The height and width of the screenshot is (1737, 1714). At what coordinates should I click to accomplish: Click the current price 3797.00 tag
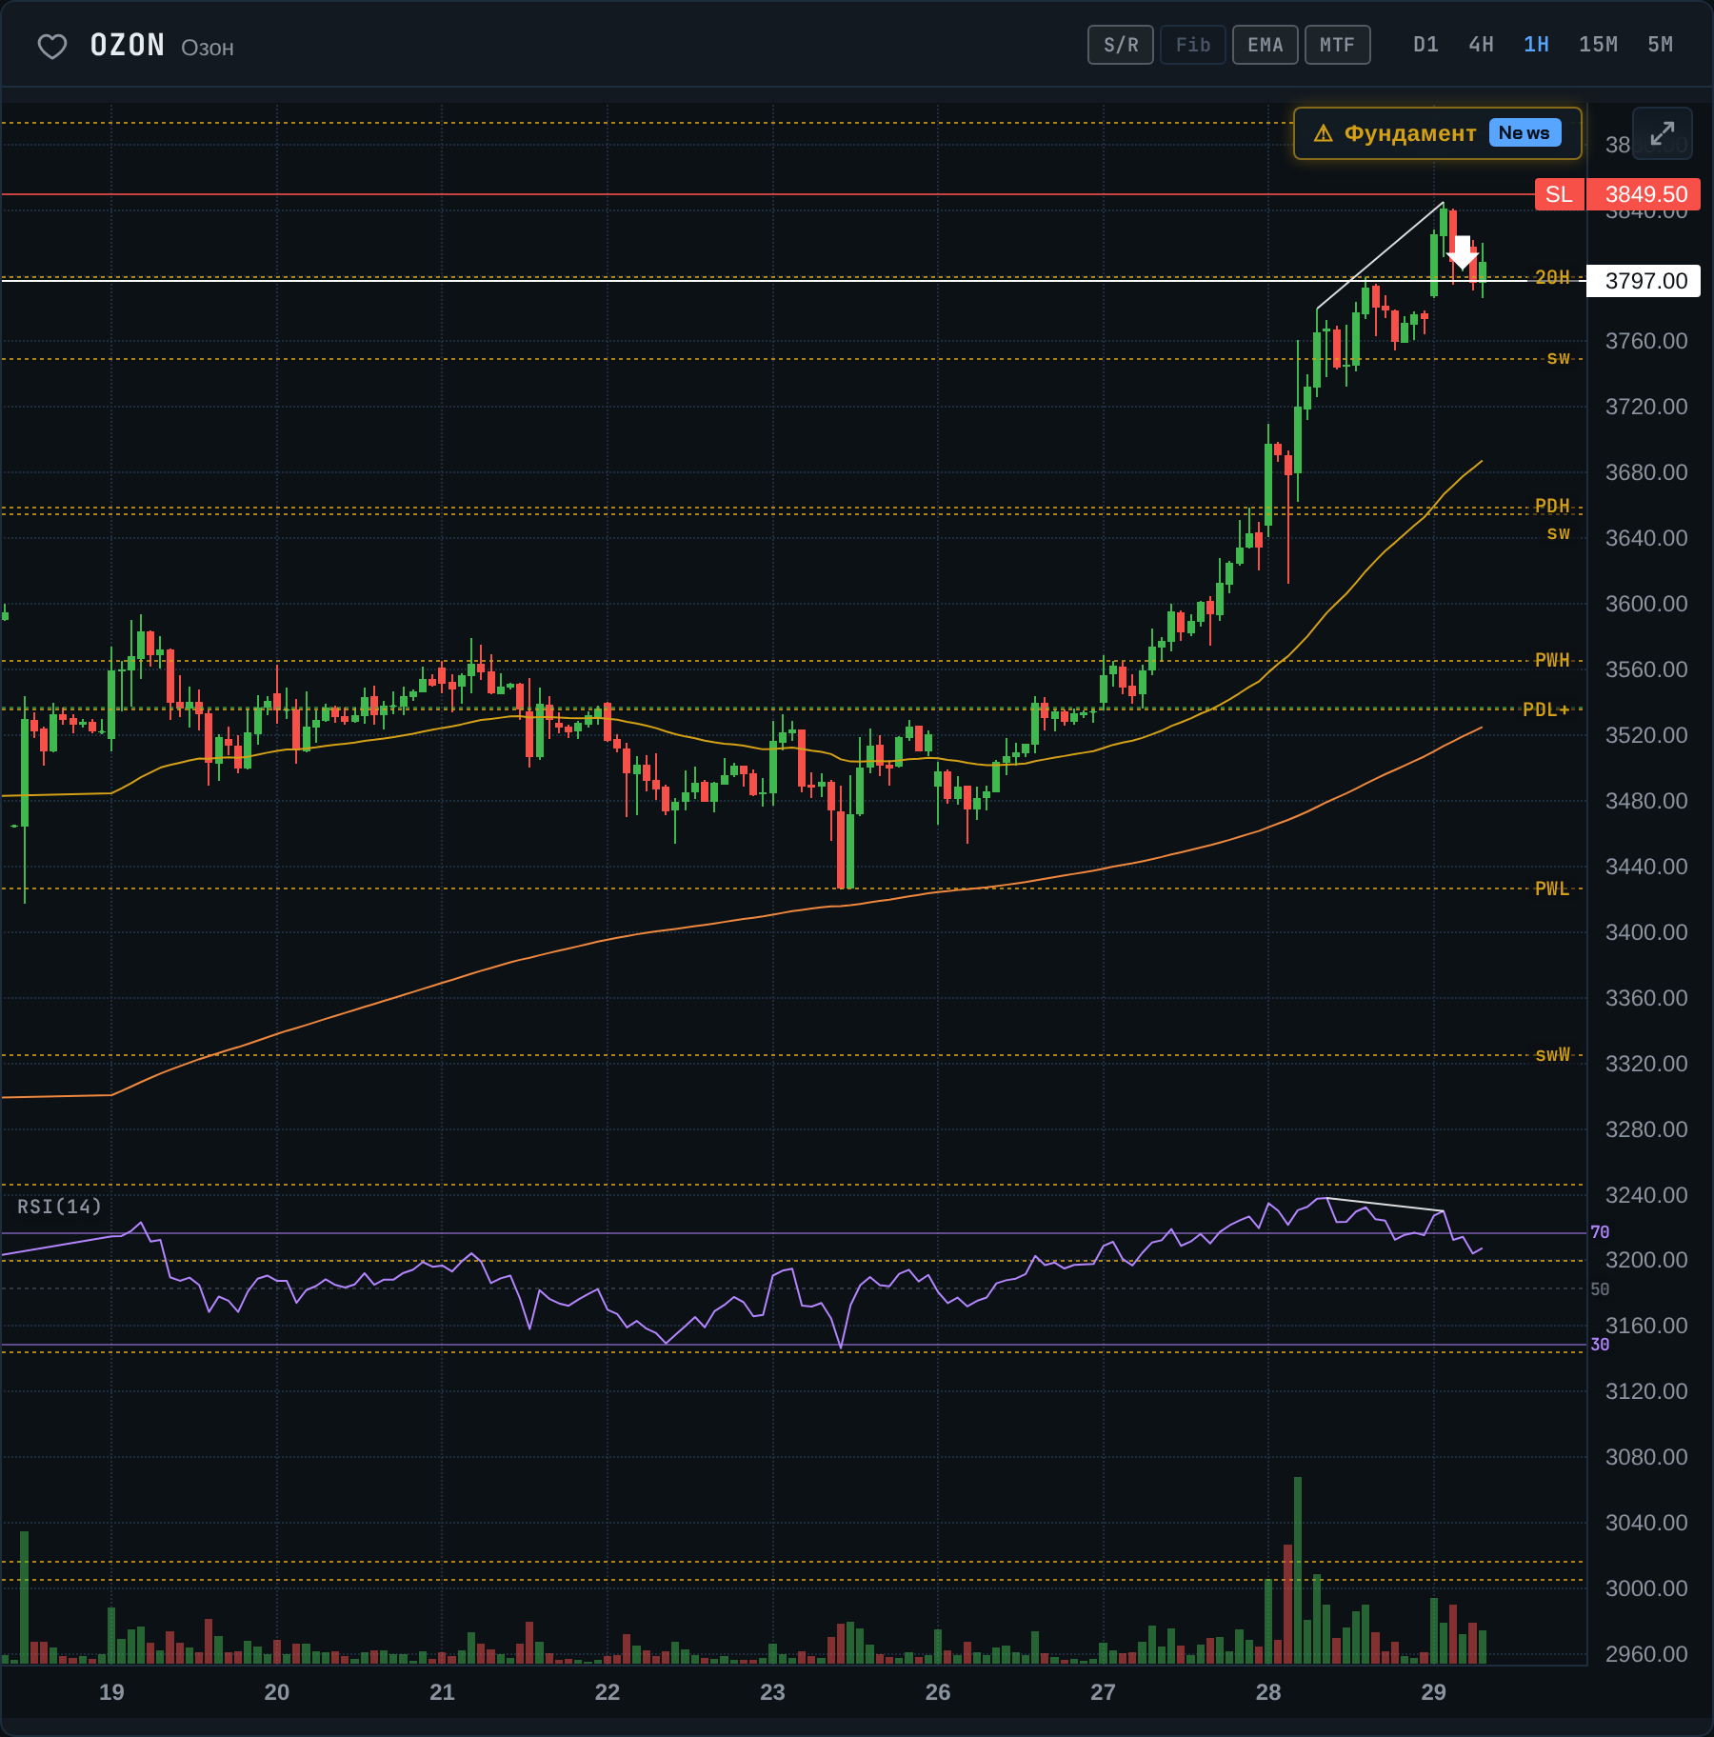point(1644,281)
